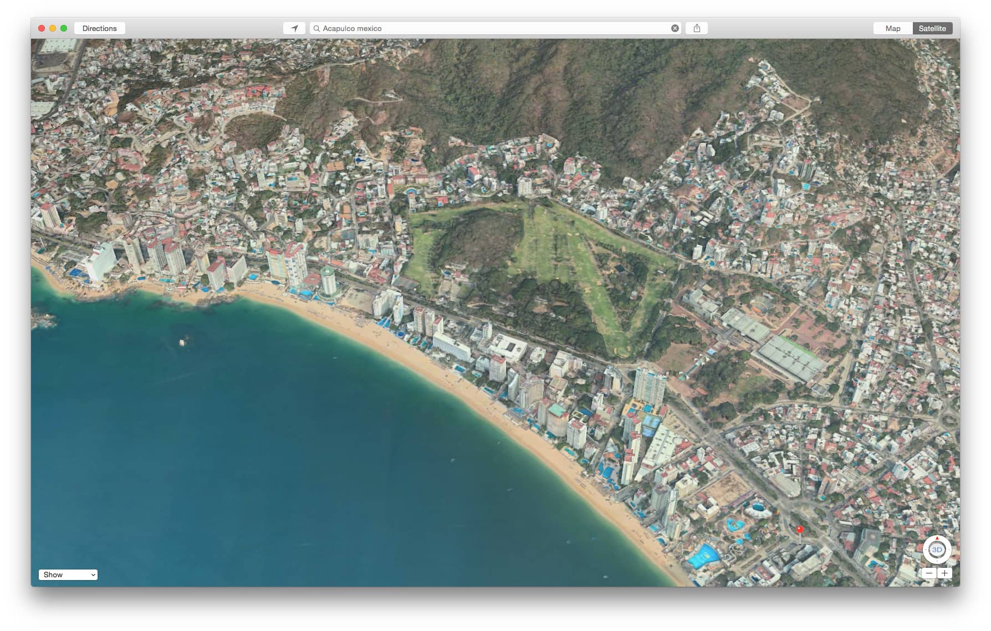Maximize the Maps window to full screen
The image size is (991, 631).
[x=64, y=28]
